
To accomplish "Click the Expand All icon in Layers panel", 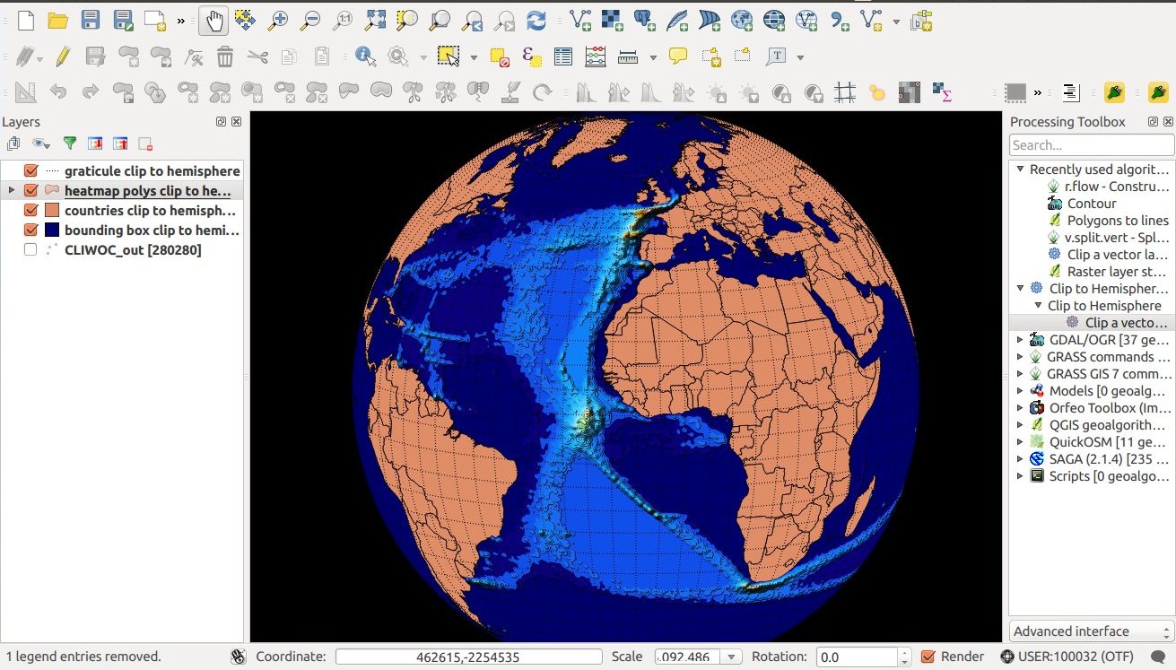I will 95,143.
